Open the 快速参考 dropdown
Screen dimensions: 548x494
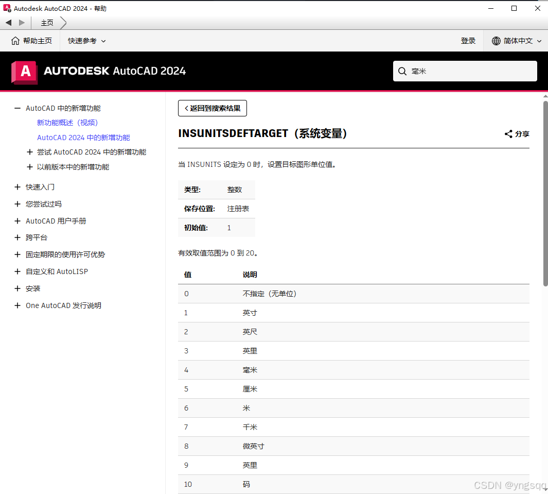tap(86, 41)
